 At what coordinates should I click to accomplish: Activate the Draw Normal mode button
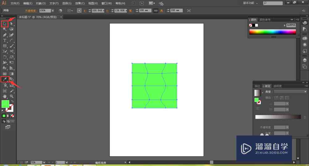4,122
